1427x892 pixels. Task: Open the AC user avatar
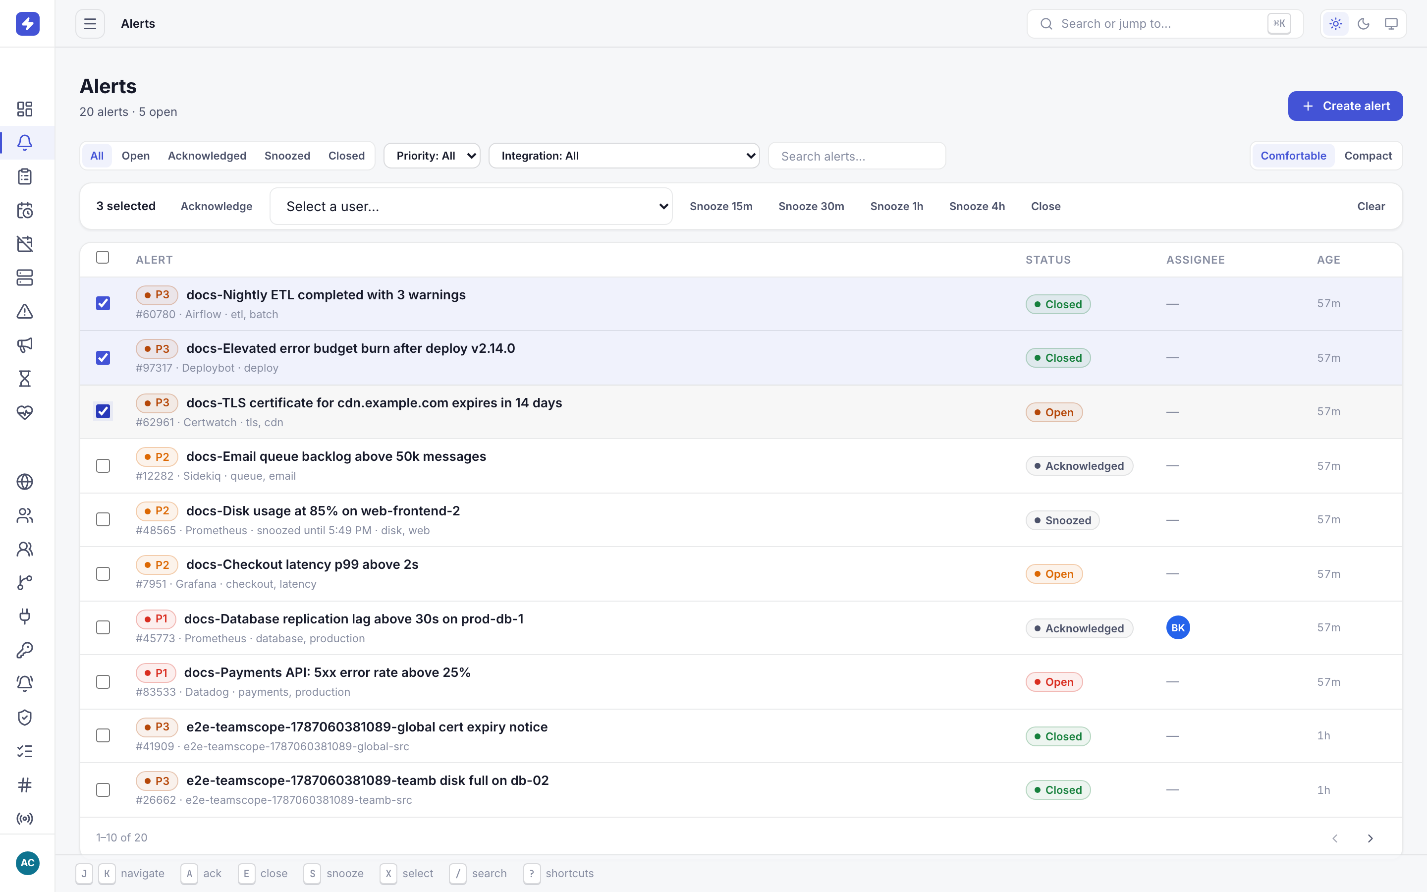coord(27,862)
